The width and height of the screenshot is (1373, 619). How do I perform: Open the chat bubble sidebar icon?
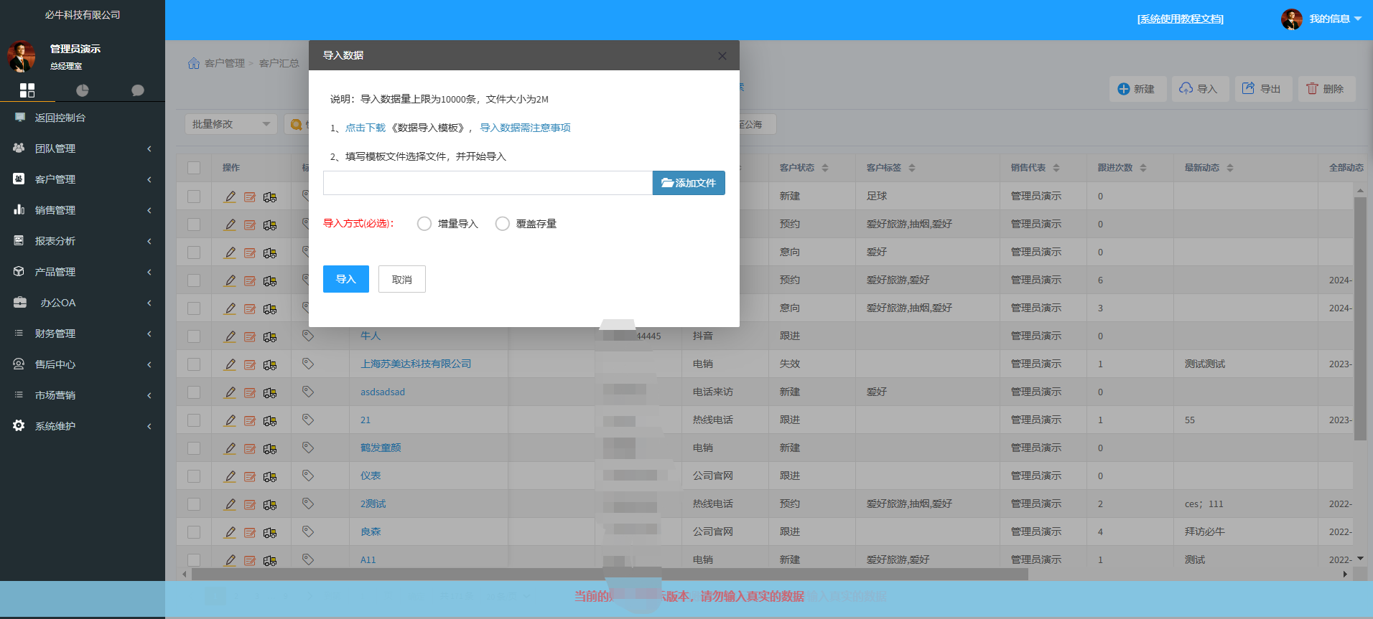coord(138,90)
